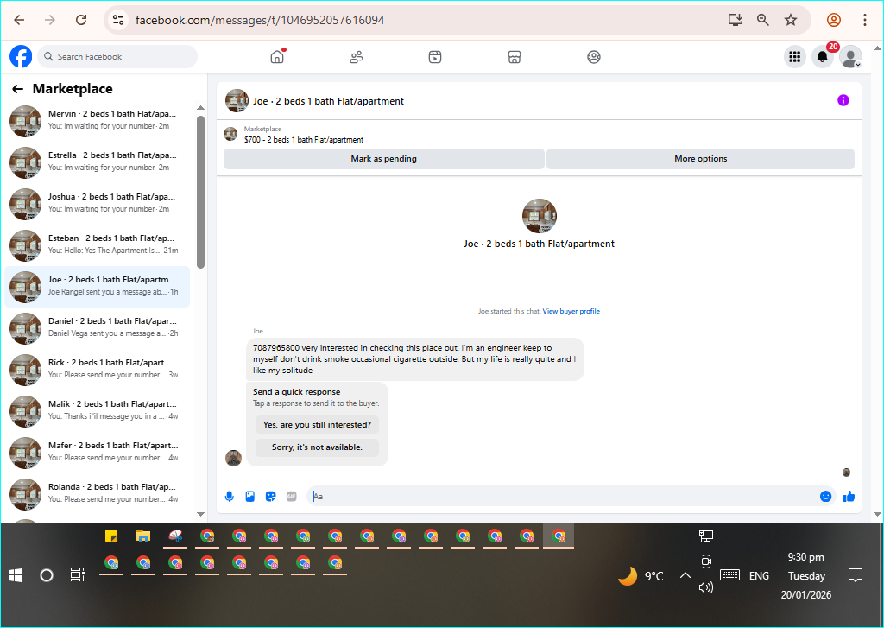Open Sticky Notes from taskbar

[x=111, y=536]
